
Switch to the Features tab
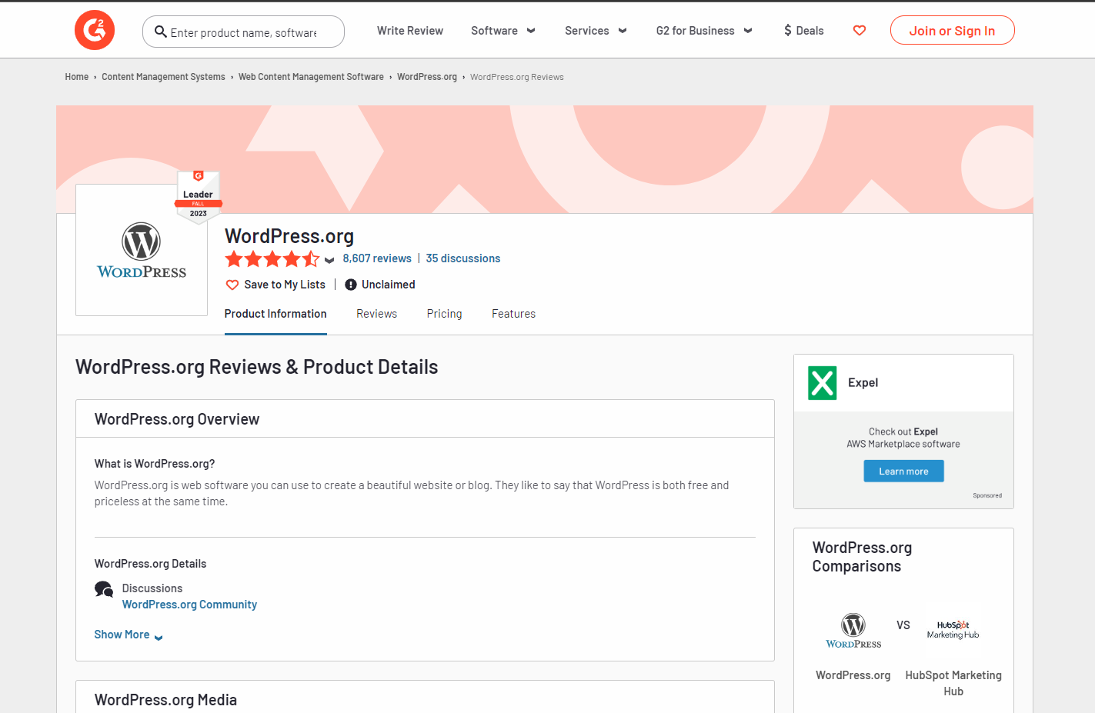tap(514, 314)
